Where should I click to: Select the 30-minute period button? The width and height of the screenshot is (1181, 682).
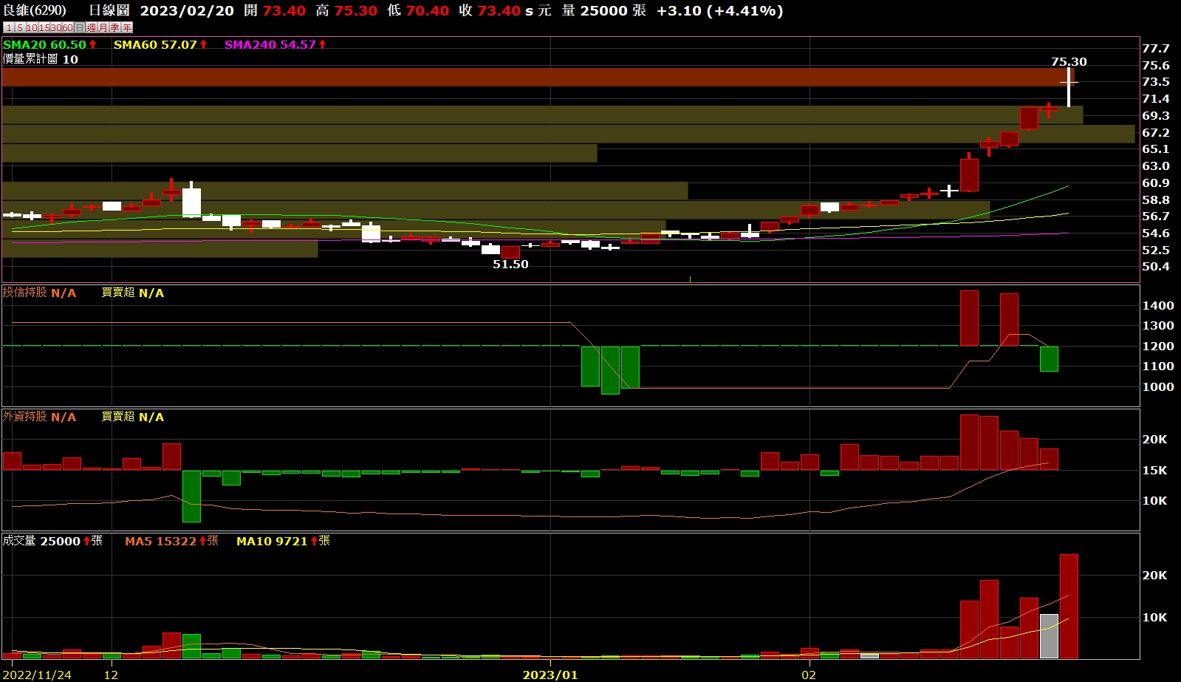point(56,27)
